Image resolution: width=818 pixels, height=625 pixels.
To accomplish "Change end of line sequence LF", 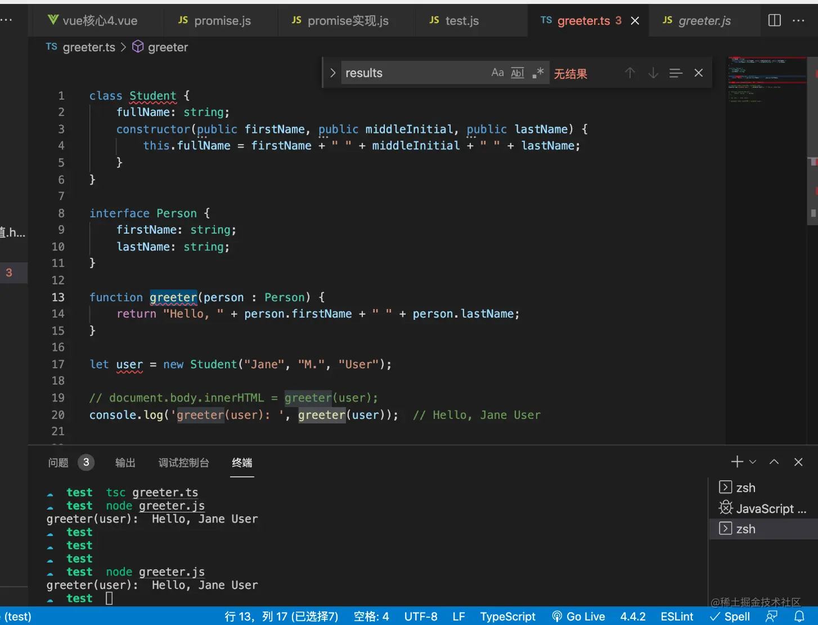I will pyautogui.click(x=459, y=617).
